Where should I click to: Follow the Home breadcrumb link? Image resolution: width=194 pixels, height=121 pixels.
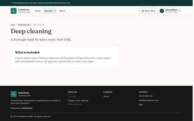click(x=13, y=25)
